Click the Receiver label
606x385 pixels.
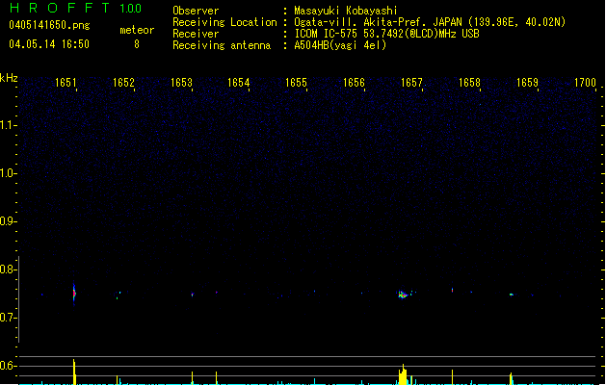coord(196,34)
